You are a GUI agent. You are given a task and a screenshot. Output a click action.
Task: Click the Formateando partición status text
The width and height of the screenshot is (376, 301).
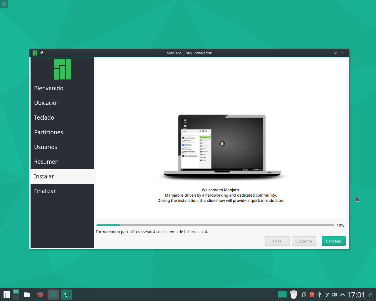point(152,232)
